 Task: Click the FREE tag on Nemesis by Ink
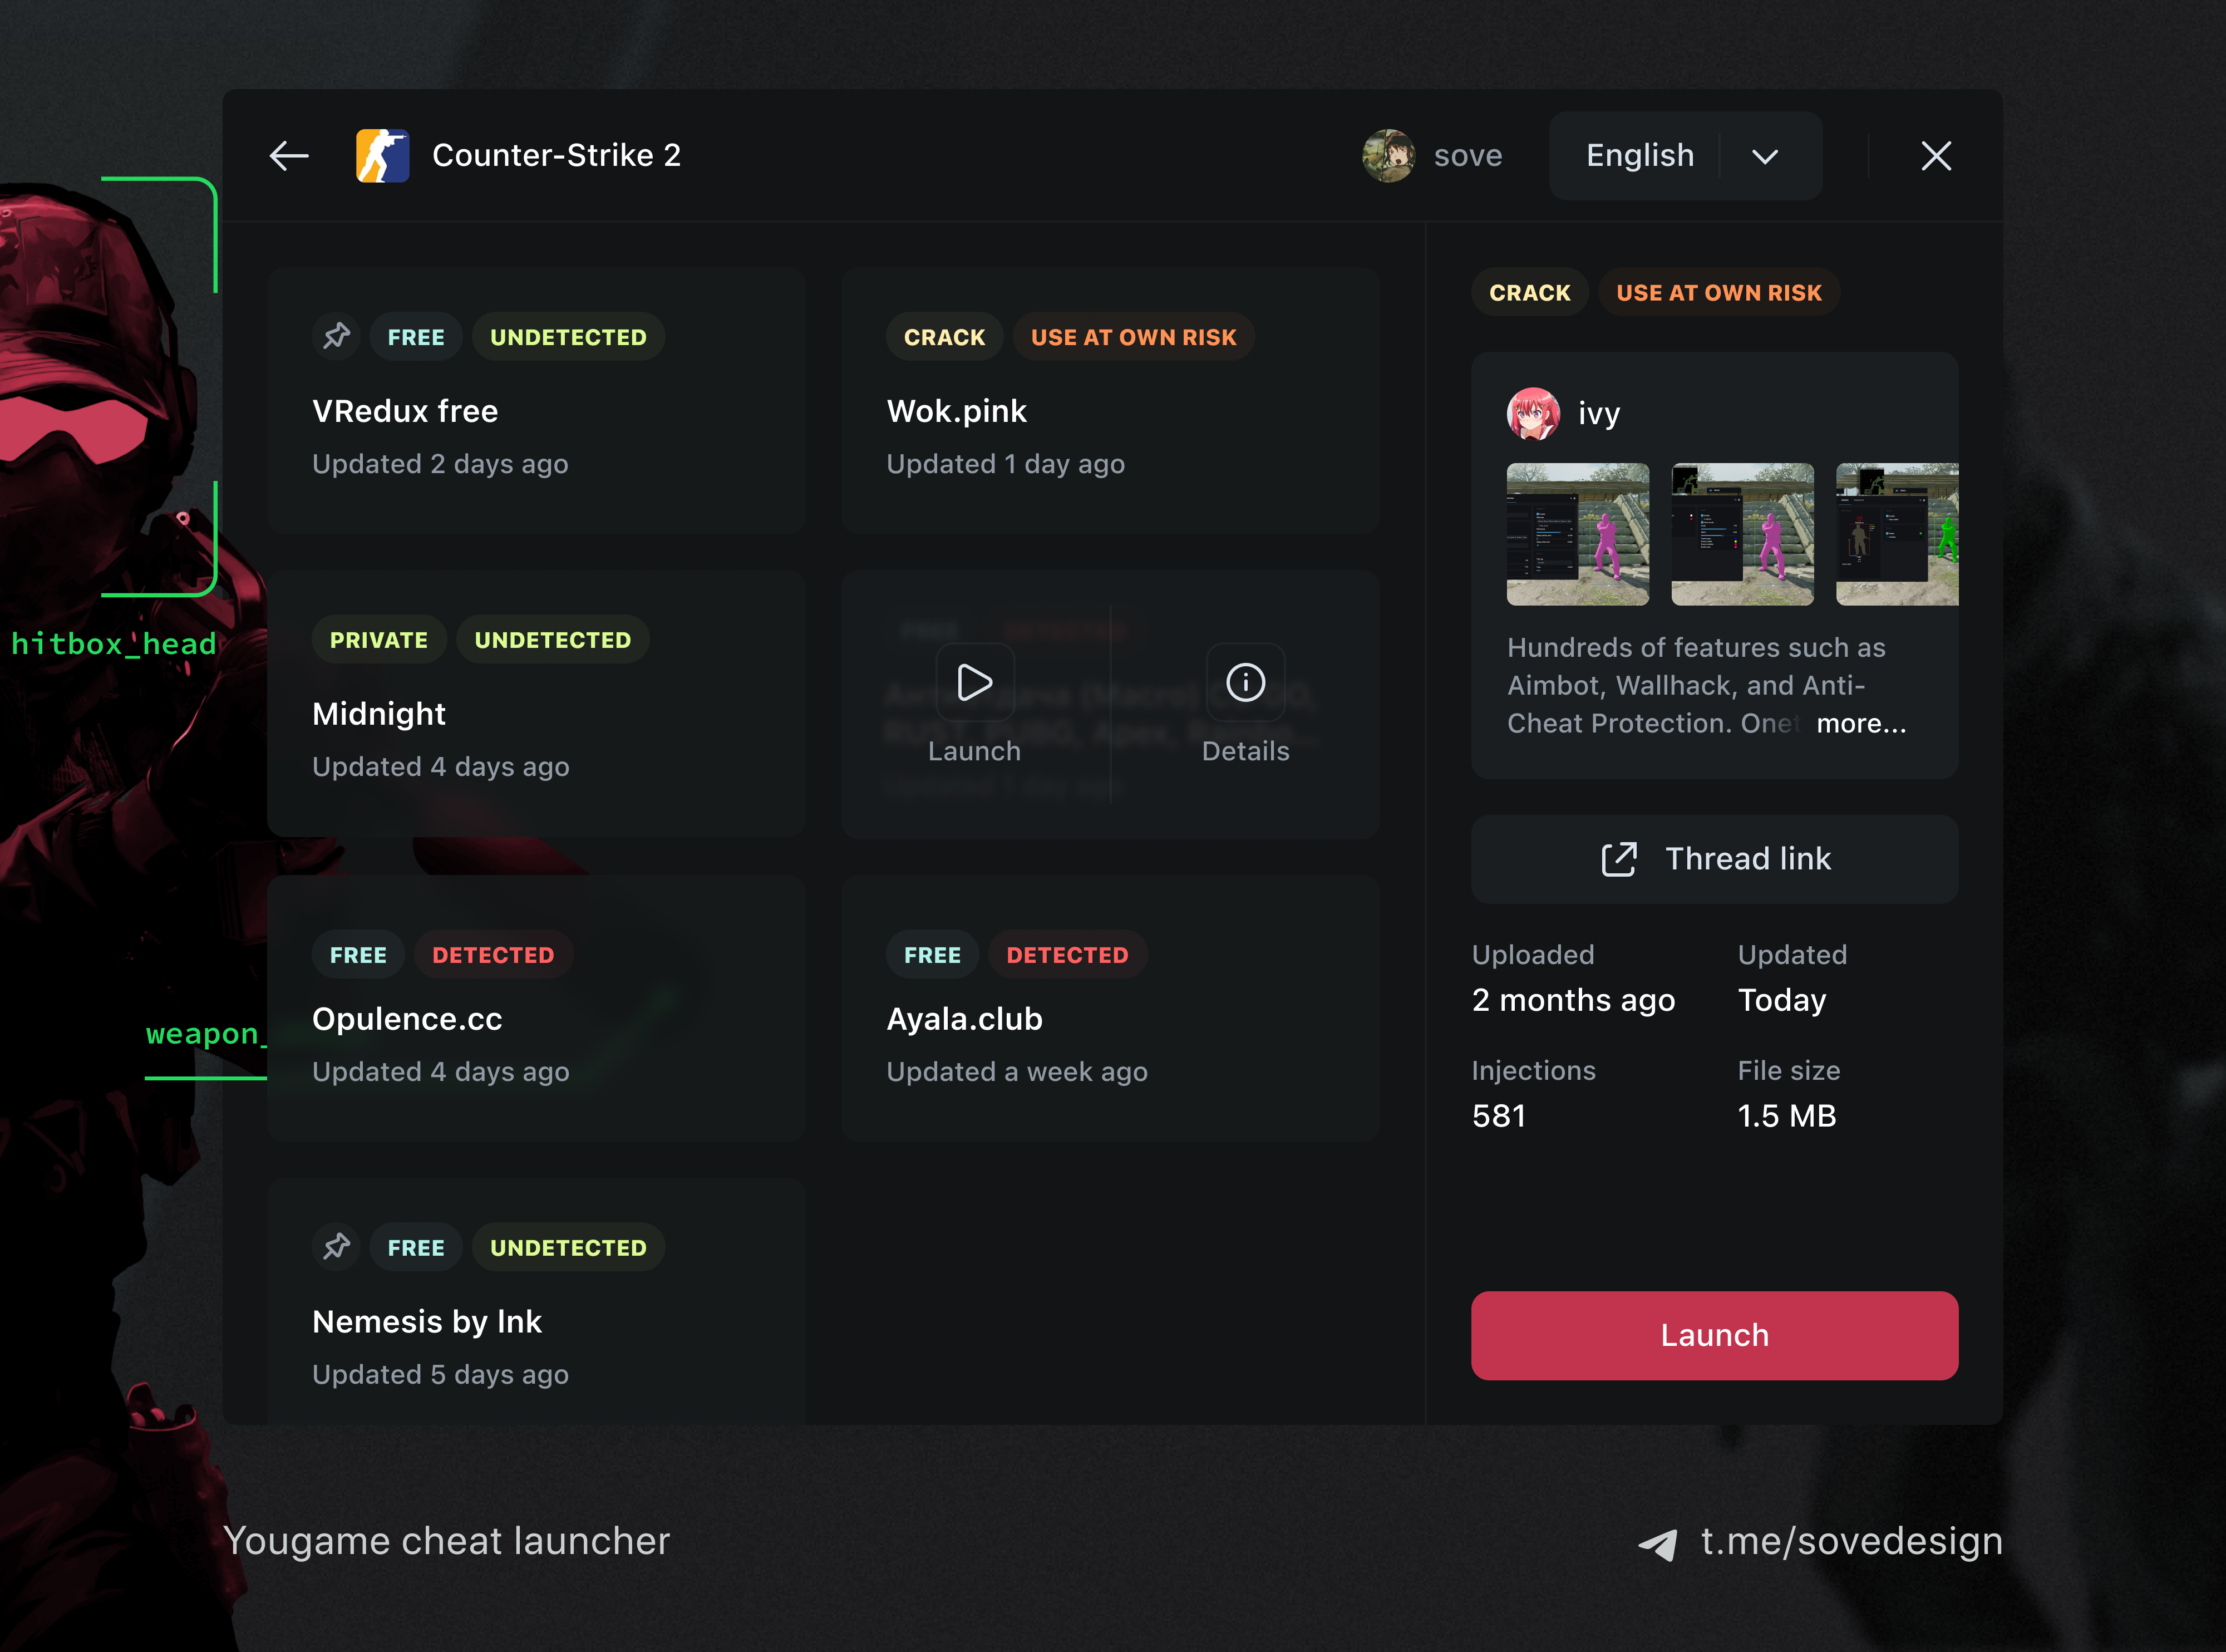[x=416, y=1247]
